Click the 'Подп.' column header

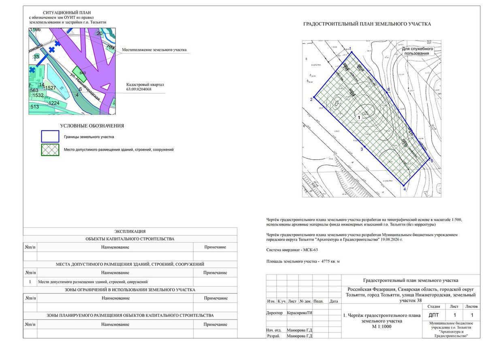point(318,302)
